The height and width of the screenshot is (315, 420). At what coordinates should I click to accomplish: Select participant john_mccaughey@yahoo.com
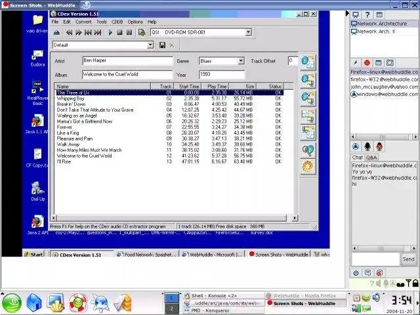click(x=384, y=87)
